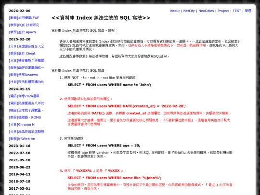Open the [教學] Apach article link
This screenshot has height=195, width=260.
pyautogui.click(x=22, y=32)
